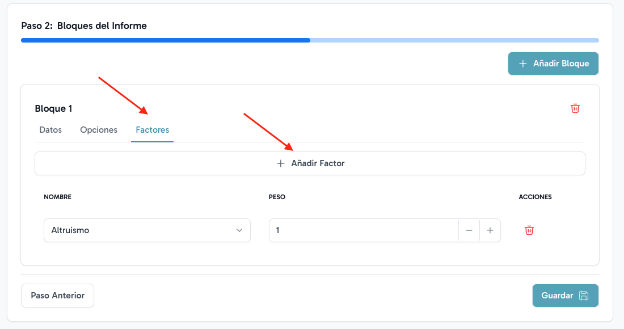Decrease Peso with the minus stepper
Screen dimensions: 624x329
pos(469,230)
